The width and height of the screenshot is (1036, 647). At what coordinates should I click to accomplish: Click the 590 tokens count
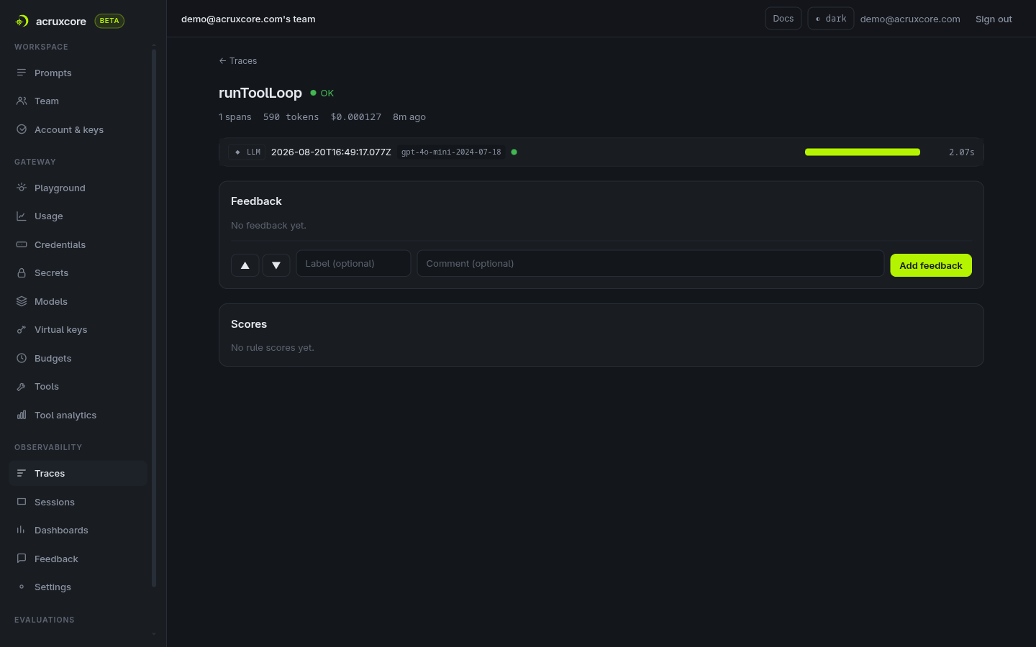291,117
